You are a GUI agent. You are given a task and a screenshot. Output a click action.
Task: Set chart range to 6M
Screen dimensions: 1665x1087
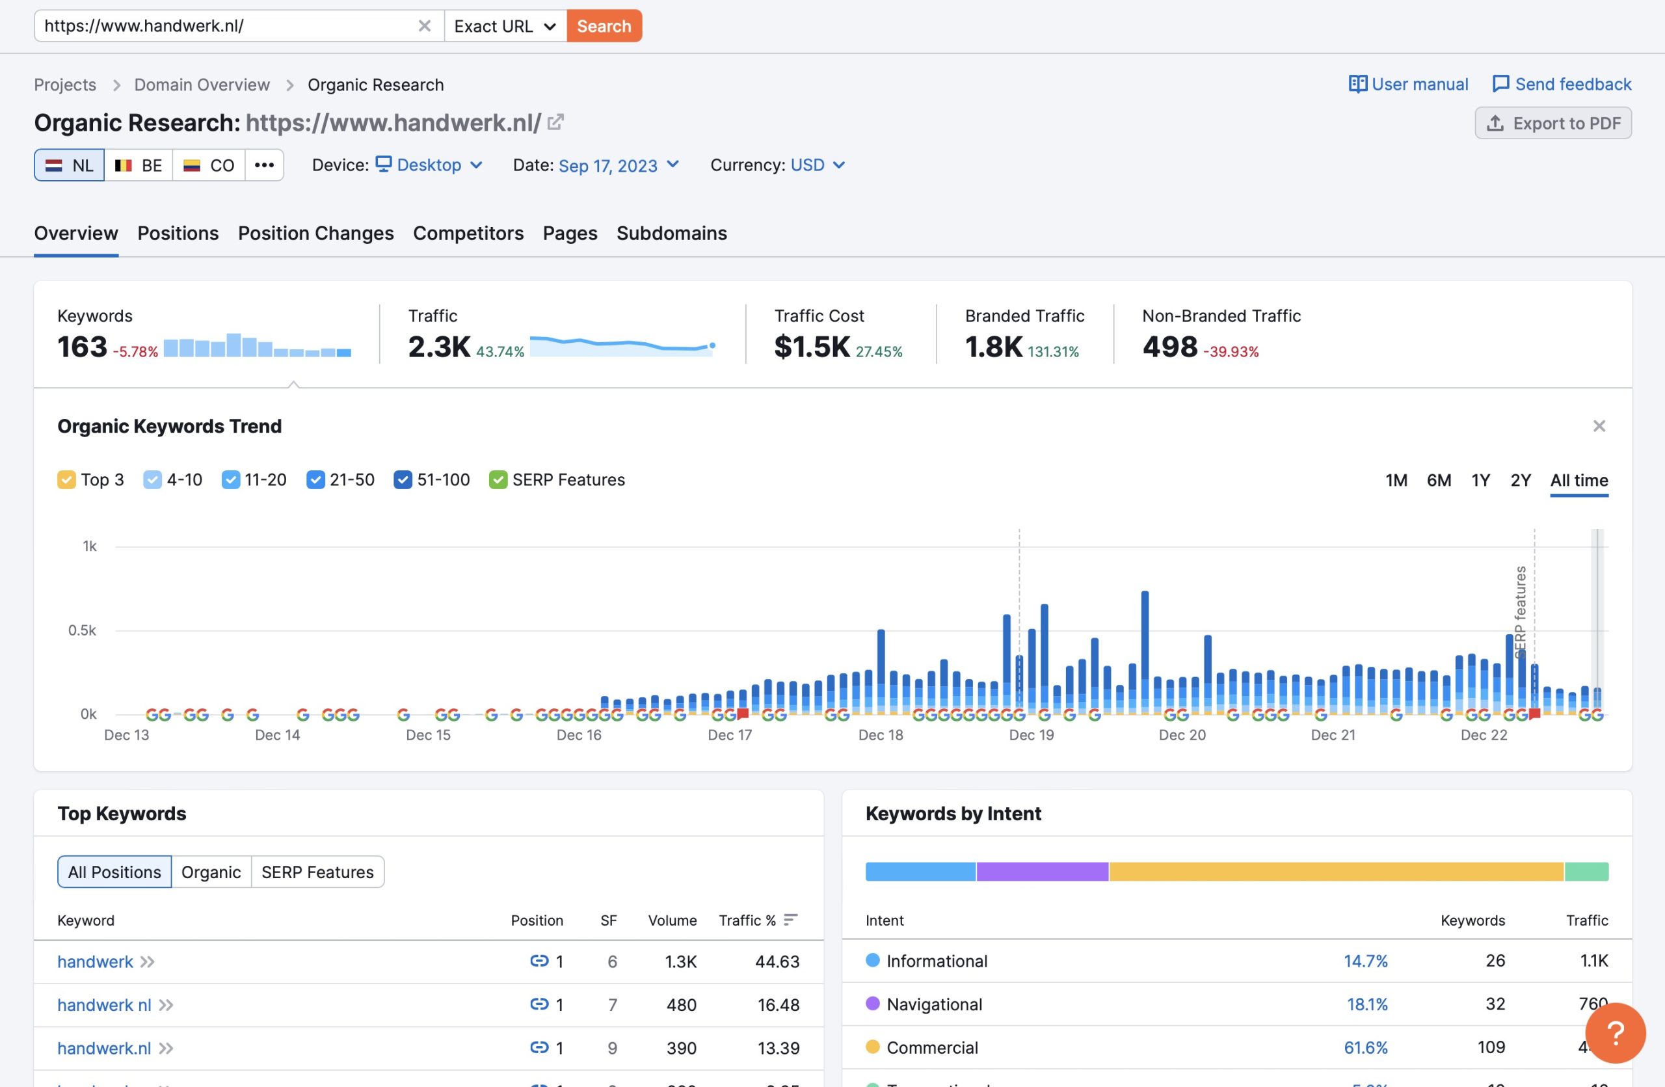coord(1438,480)
